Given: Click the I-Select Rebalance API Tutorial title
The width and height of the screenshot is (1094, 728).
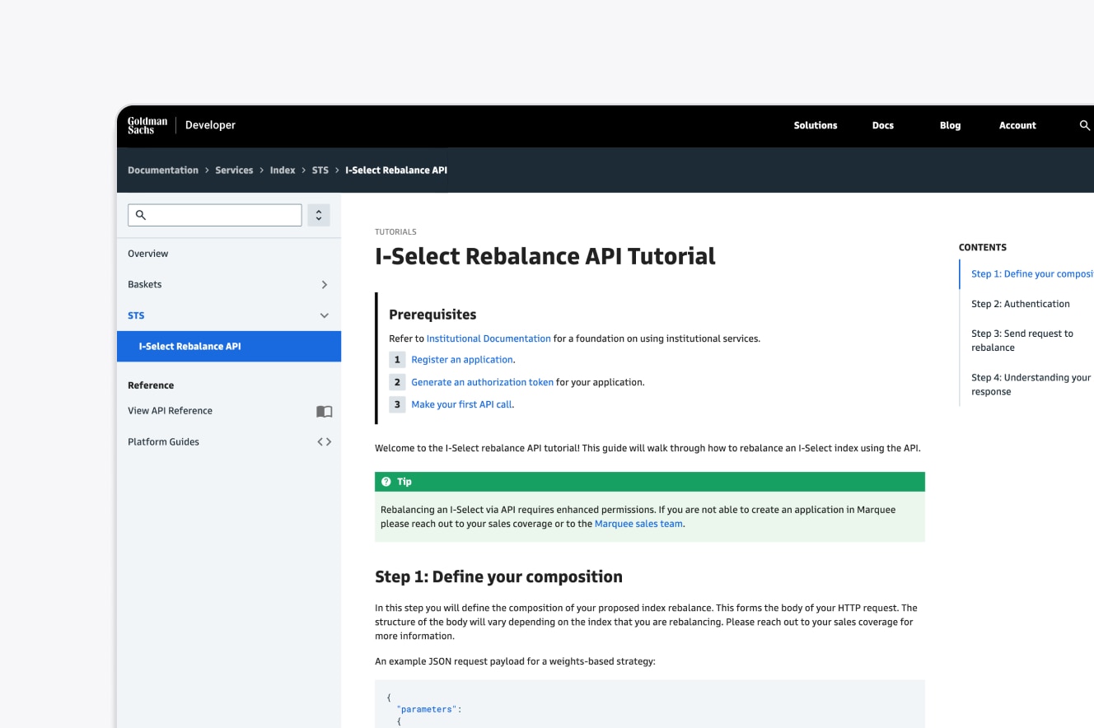Looking at the screenshot, I should [x=545, y=256].
